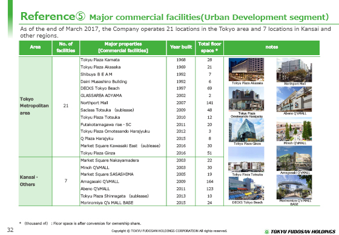Click year '1968' for Tokyu Plaza Kamata
The image size is (339, 235).
[181, 60]
